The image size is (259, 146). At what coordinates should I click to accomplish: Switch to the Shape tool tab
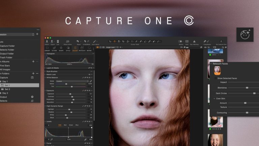[x=61, y=49]
